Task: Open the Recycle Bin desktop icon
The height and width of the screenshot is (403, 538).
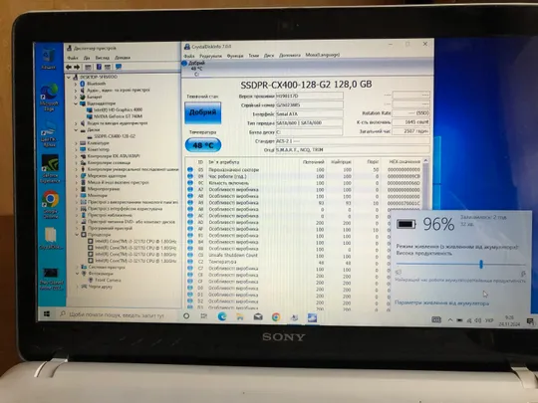Action: pyautogui.click(x=49, y=59)
